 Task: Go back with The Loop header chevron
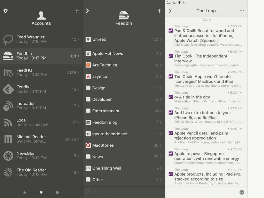pyautogui.click(x=170, y=11)
